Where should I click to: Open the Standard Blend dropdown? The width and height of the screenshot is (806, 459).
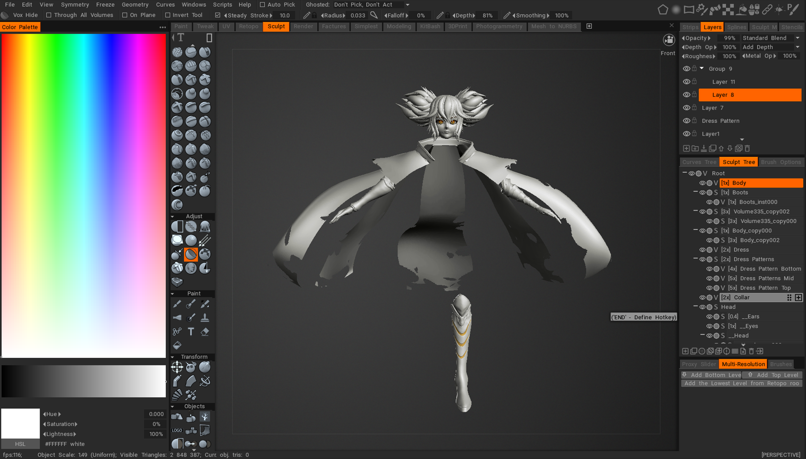pyautogui.click(x=771, y=38)
